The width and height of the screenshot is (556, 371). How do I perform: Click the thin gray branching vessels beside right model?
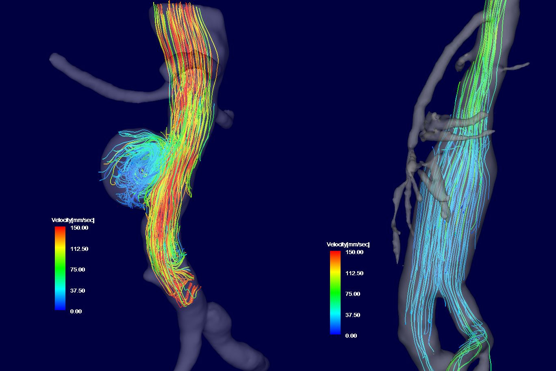point(402,203)
